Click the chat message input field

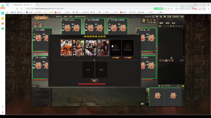point(168,86)
